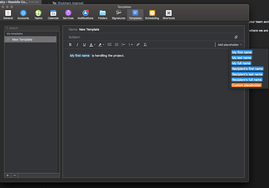Screen dimensions: 269x188
Task: Toggle bold formatting
Action: [70, 45]
